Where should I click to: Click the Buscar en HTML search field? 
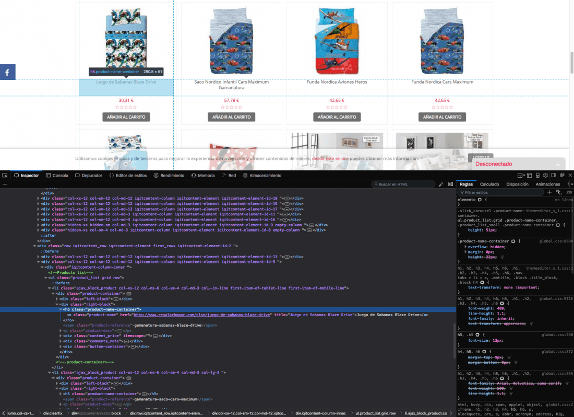click(403, 184)
